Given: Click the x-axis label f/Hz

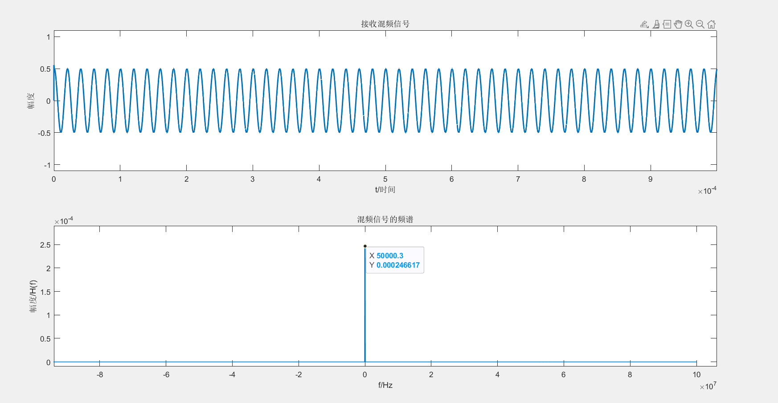Looking at the screenshot, I should [385, 385].
